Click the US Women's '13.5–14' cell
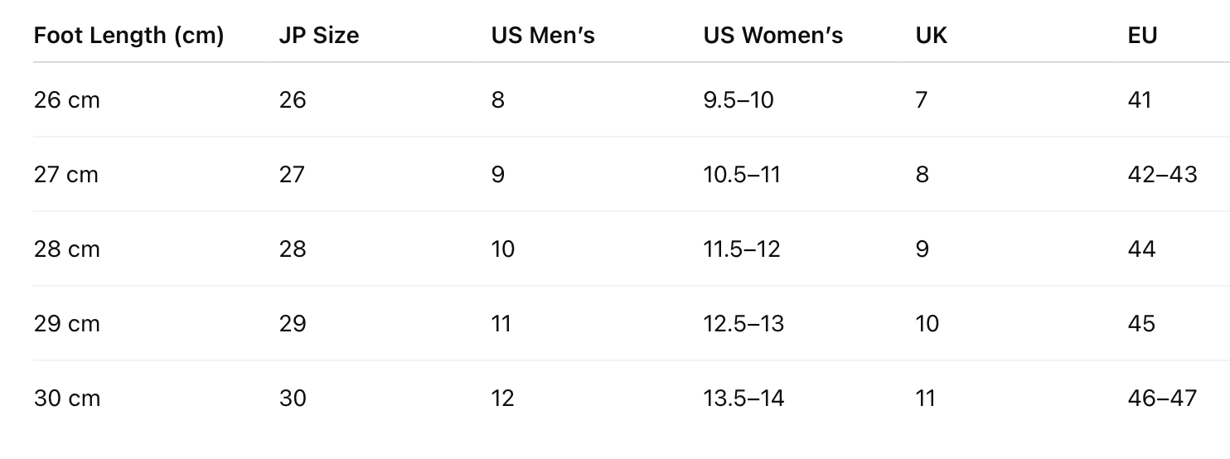1230x459 pixels. click(743, 399)
